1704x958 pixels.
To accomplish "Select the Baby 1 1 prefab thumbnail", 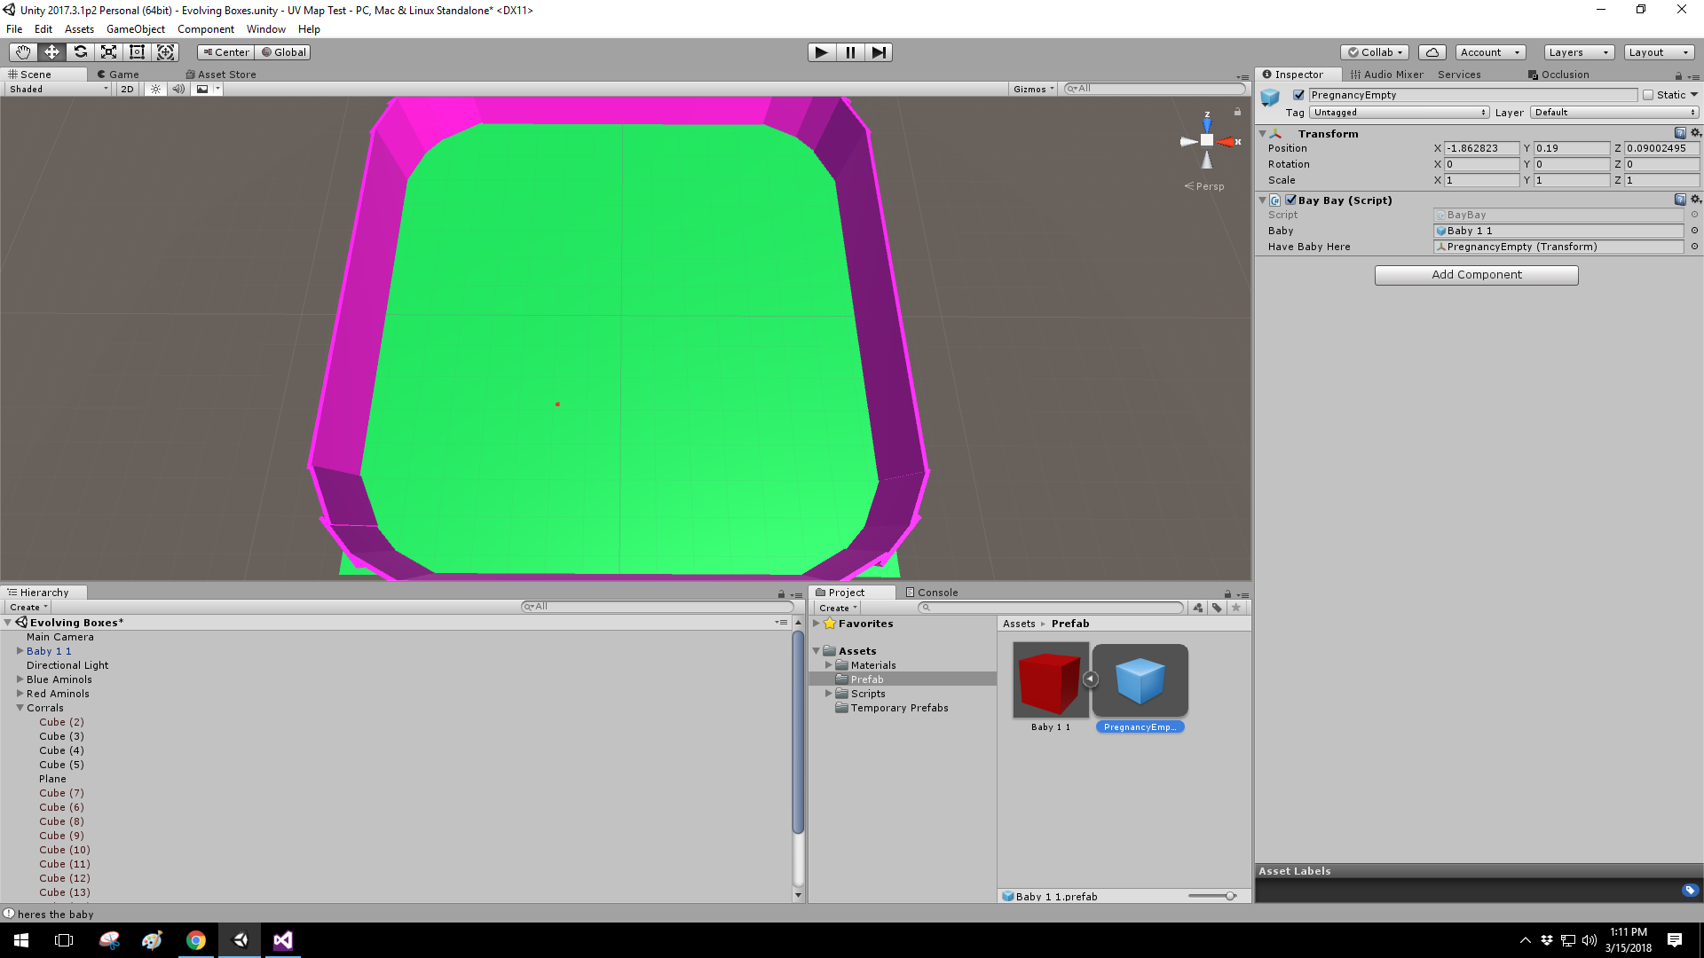I will click(x=1050, y=680).
